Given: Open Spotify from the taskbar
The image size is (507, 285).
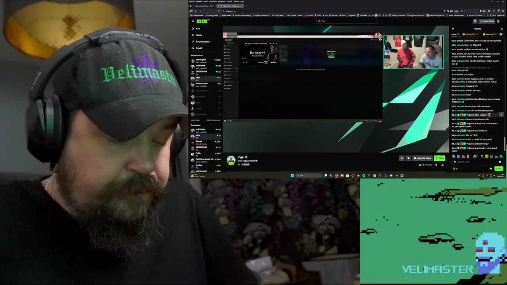Looking at the screenshot, I should click(364, 175).
